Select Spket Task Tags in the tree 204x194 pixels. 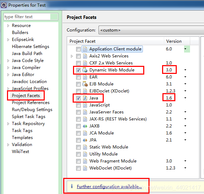click(29, 117)
